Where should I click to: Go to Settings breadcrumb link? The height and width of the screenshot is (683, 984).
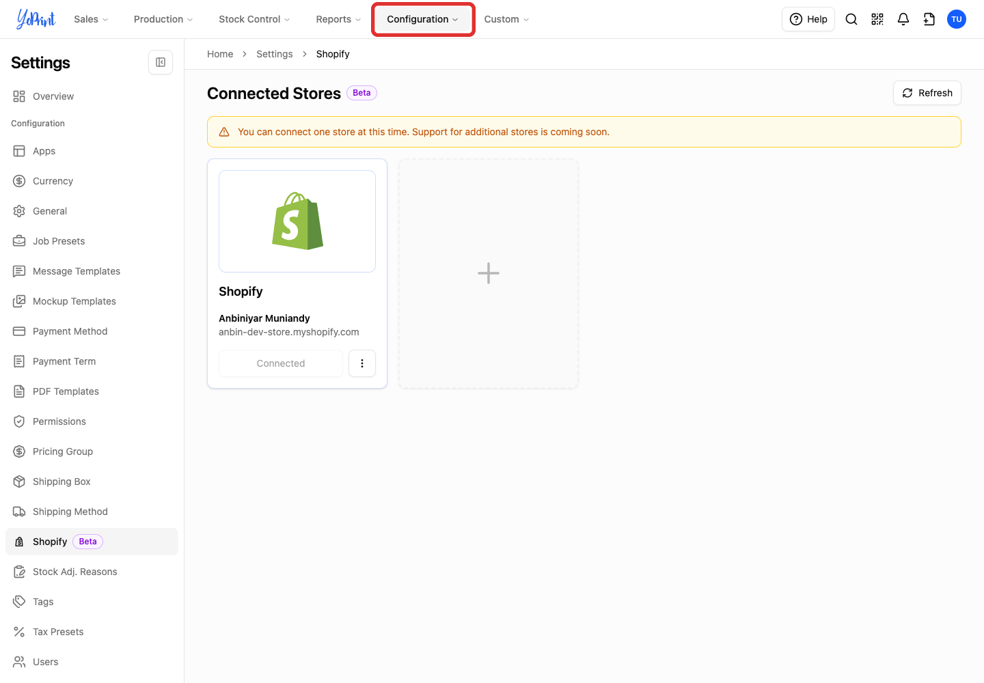275,54
